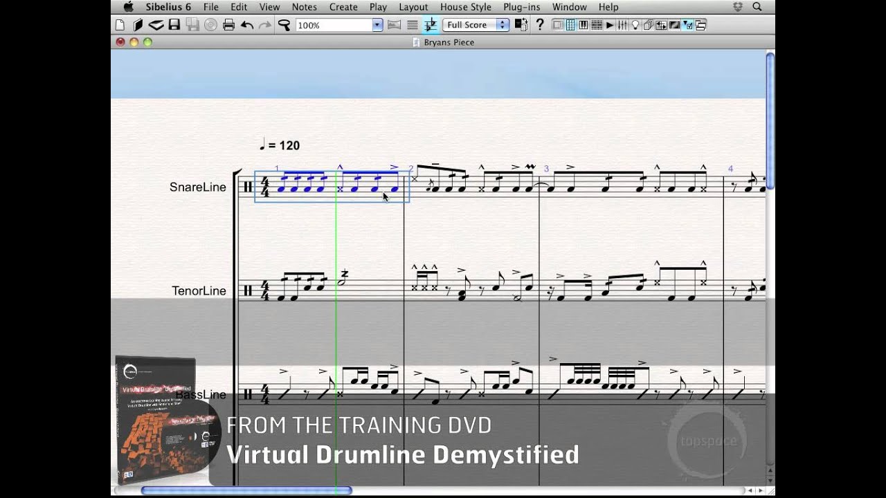Open a score file with folder icon
Viewport: 886px width, 498px height.
click(x=138, y=25)
